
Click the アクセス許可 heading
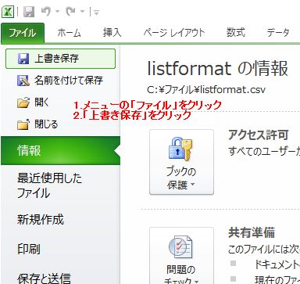259,135
